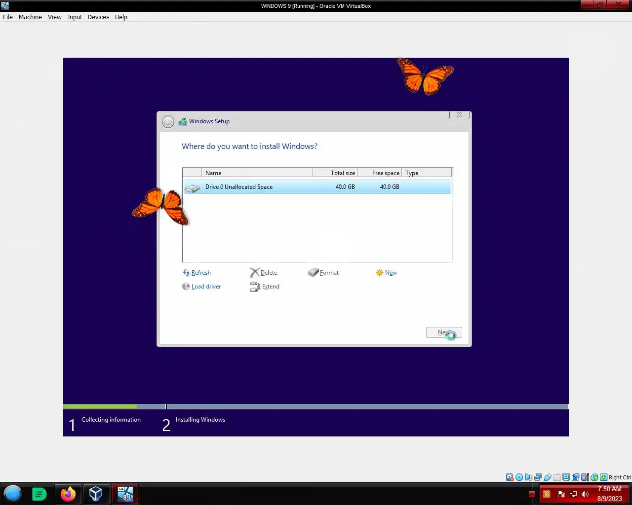Click the Next button in Windows Setup
The width and height of the screenshot is (632, 505).
(444, 332)
